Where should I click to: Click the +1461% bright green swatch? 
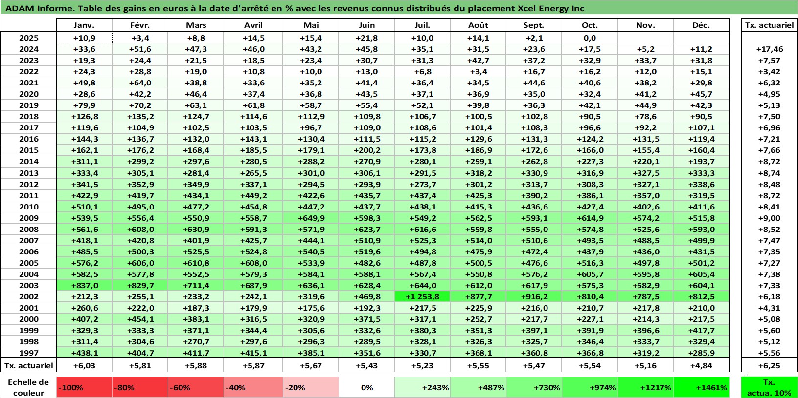click(701, 387)
